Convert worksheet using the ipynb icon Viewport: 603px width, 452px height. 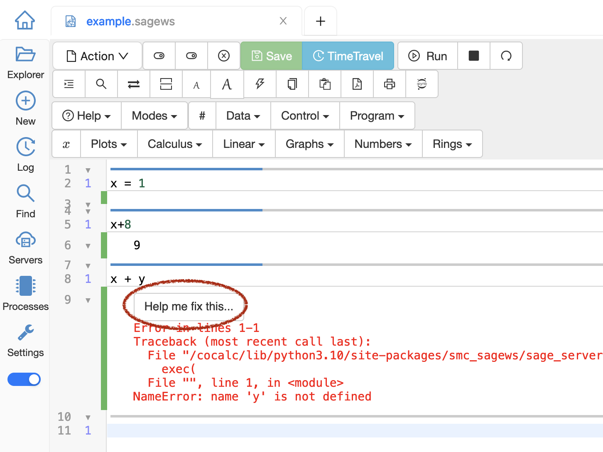coord(422,84)
